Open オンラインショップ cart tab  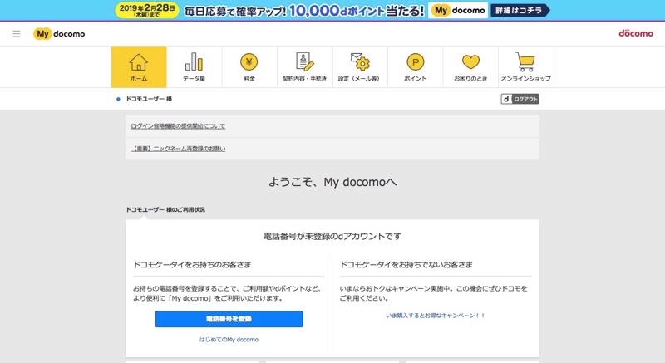click(526, 67)
